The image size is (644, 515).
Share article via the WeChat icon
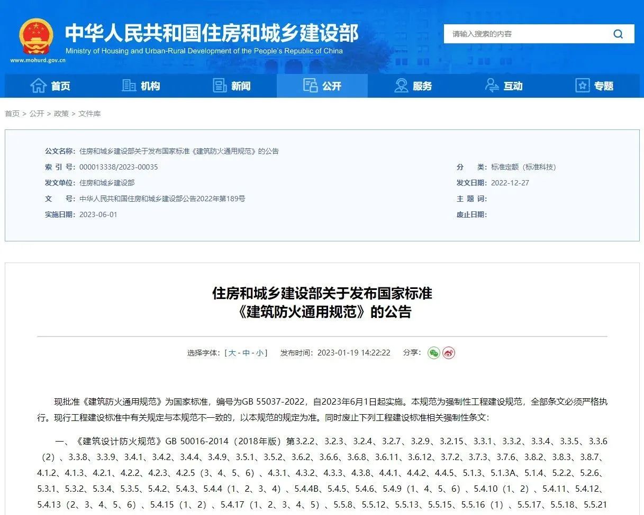[434, 353]
